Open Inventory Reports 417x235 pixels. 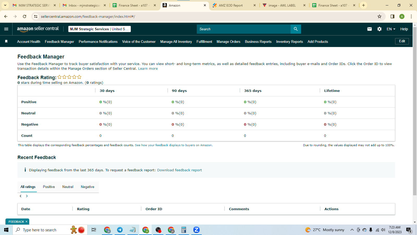tap(290, 42)
